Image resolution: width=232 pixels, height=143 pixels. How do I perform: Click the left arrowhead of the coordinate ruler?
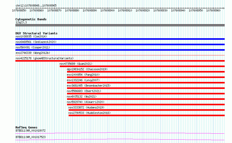16,8
